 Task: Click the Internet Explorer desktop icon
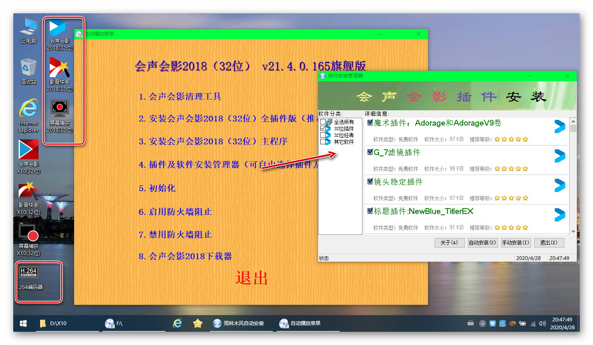click(28, 109)
